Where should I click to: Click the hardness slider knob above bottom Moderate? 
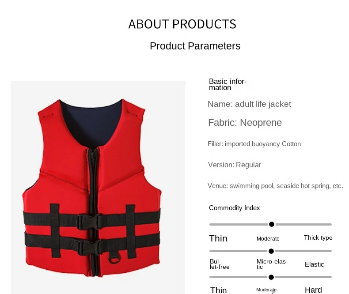pos(271,277)
